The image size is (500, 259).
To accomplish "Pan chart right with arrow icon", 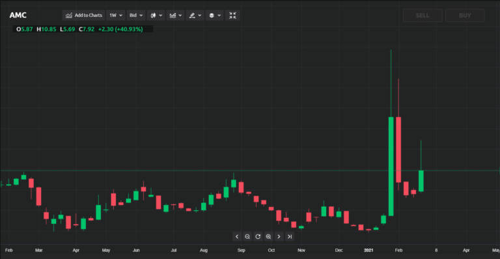I will [x=279, y=236].
